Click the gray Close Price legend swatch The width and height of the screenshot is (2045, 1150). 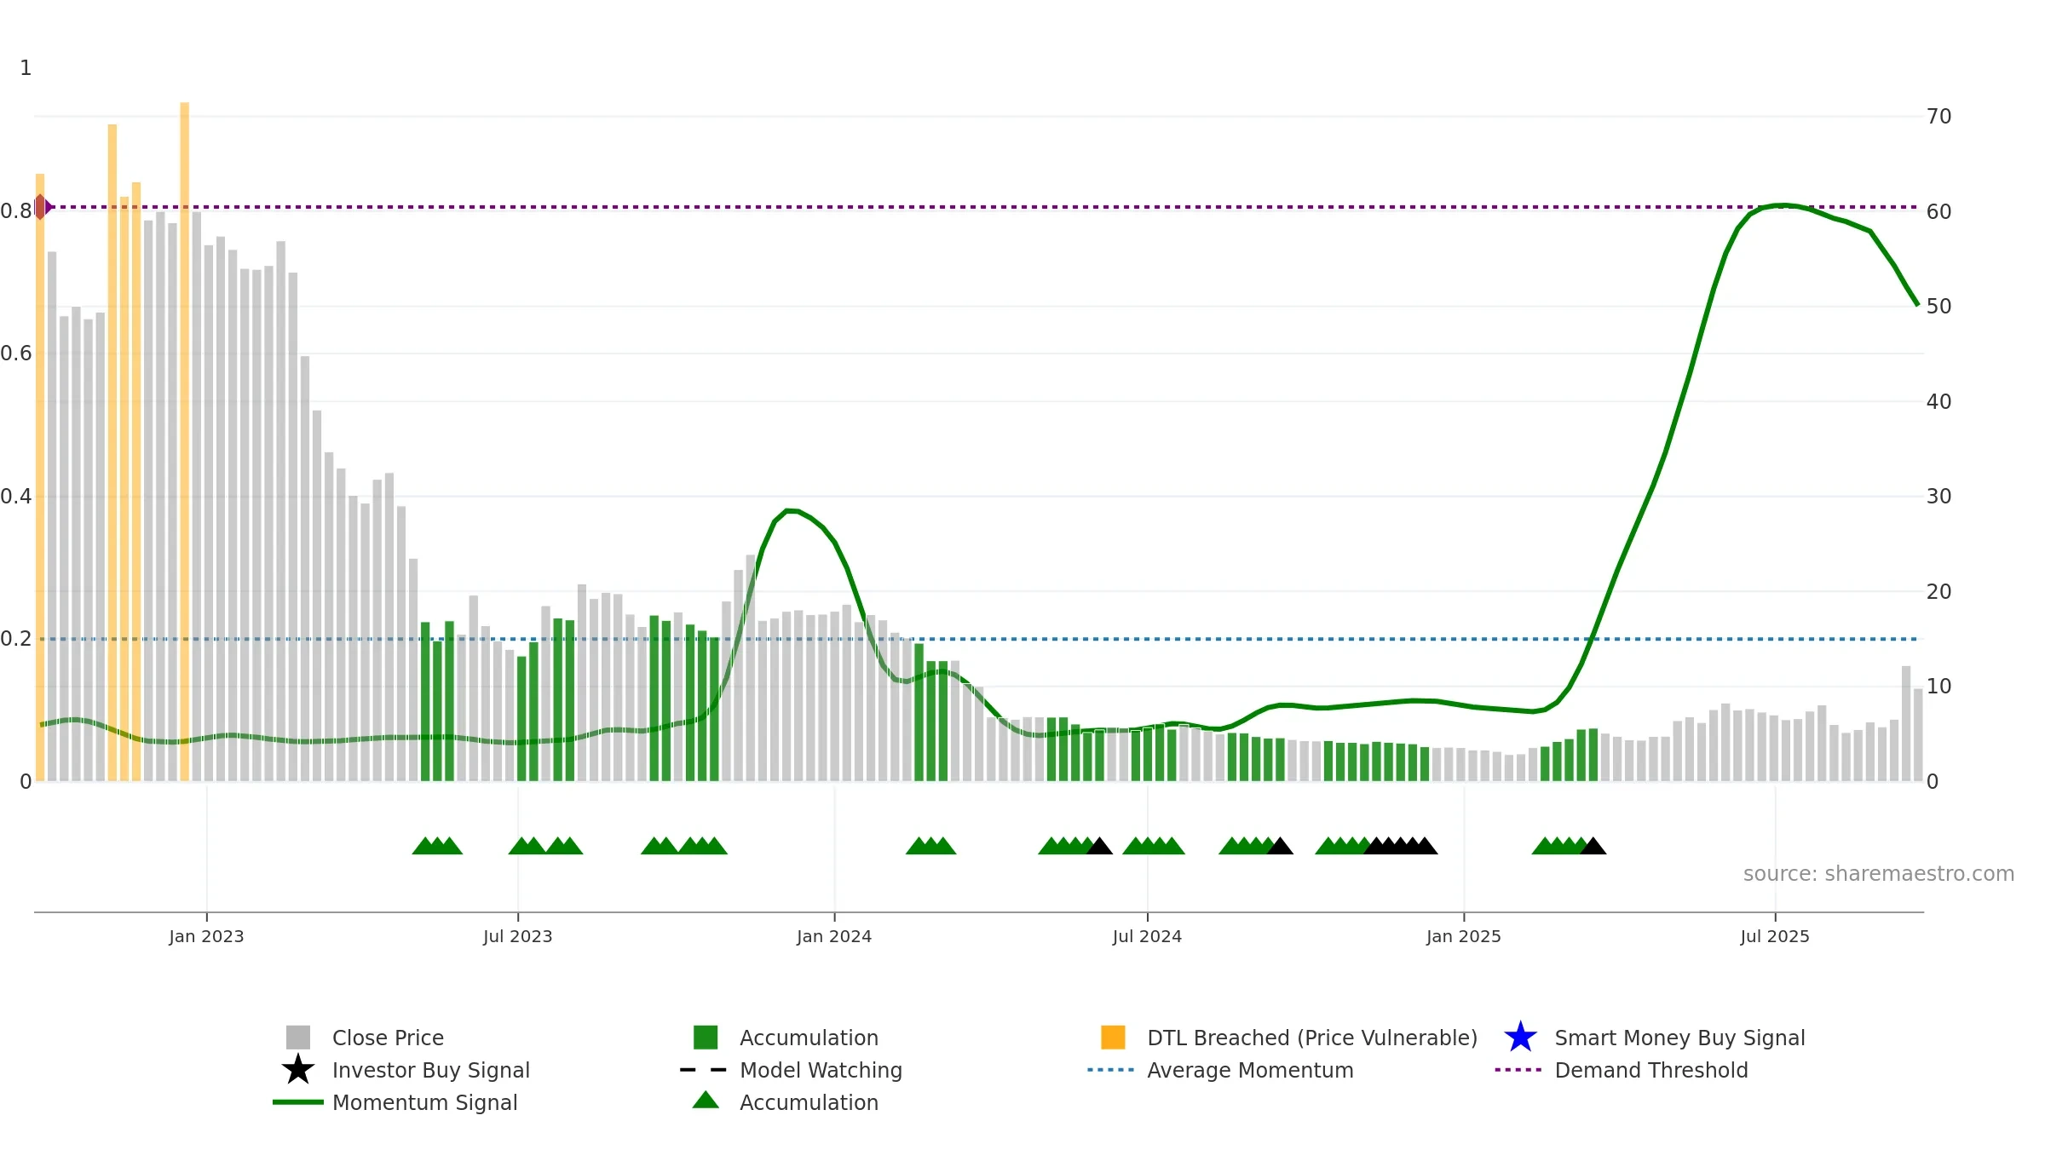(x=298, y=1037)
